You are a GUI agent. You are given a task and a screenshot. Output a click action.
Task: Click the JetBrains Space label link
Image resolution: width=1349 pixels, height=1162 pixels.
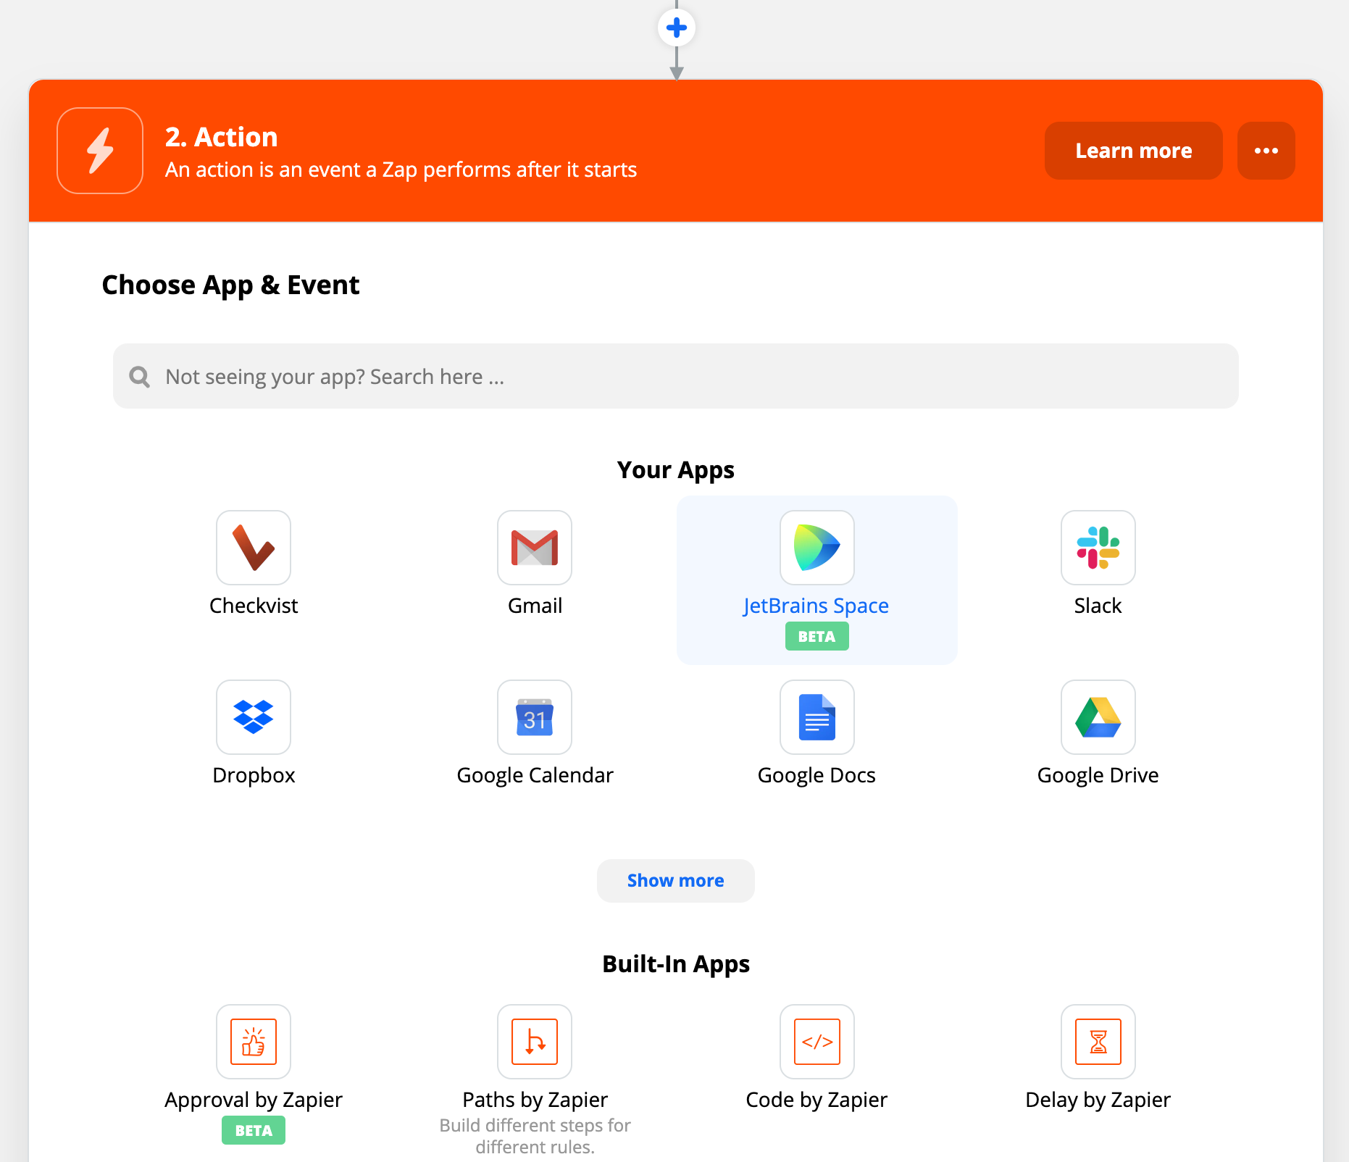click(816, 606)
